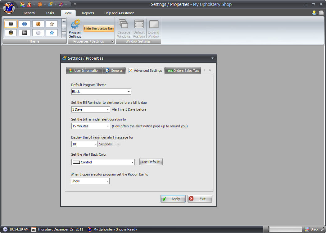
Task: Open the Orders Sales Tax tab
Action: click(183, 71)
